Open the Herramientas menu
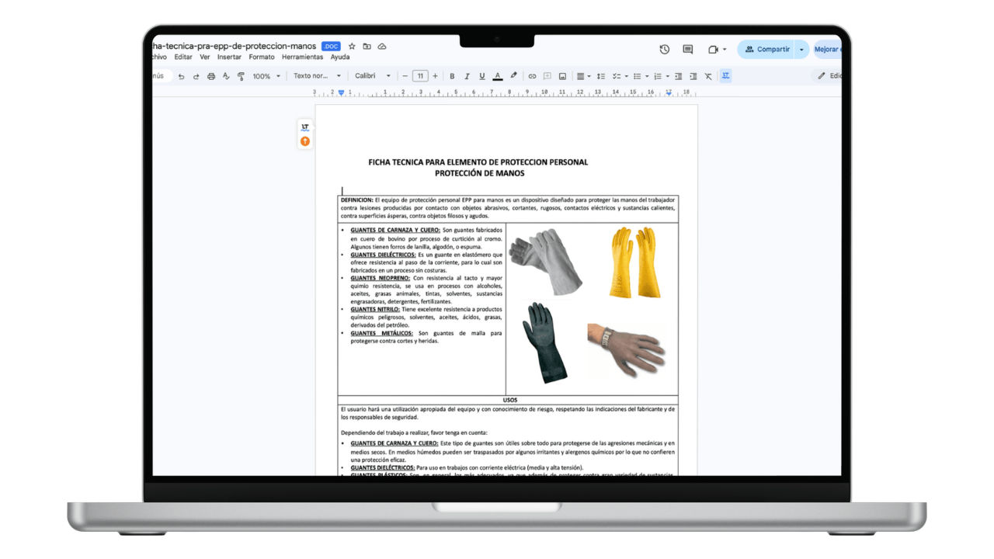 coord(303,57)
